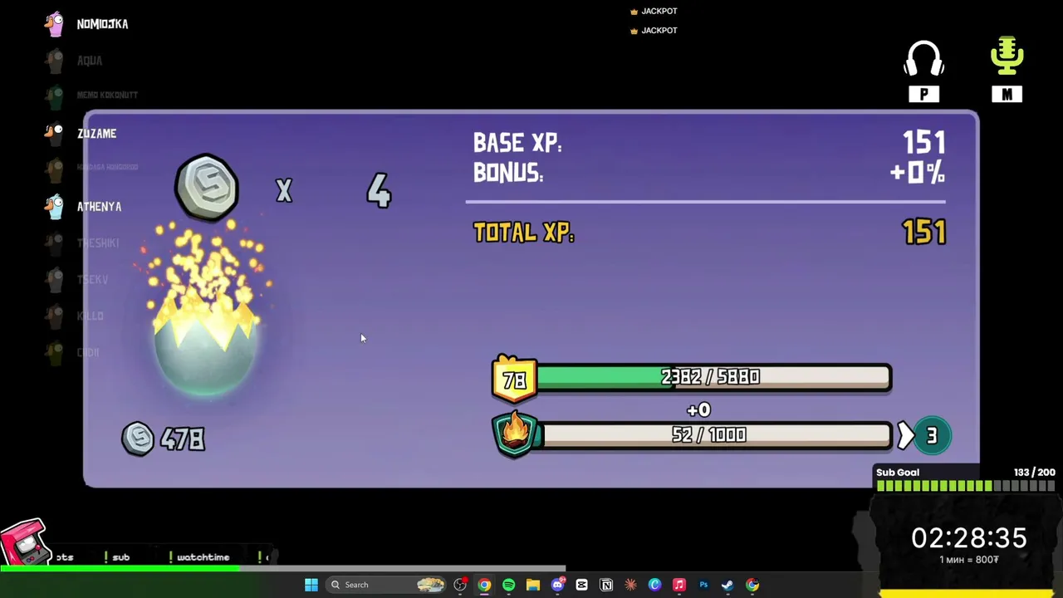Click ATHENYA's light blue goose avatar
The width and height of the screenshot is (1063, 598).
[55, 206]
